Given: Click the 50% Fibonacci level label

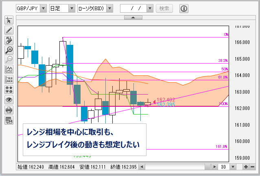Looking at the screenshot, I should [x=225, y=69].
